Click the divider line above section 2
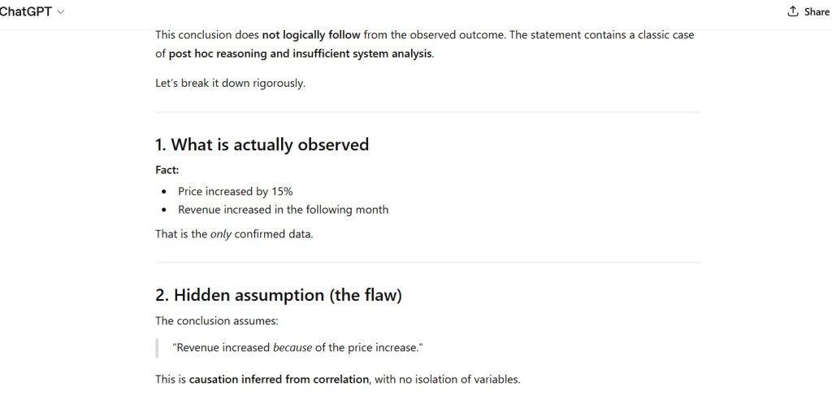The height and width of the screenshot is (399, 832). tap(427, 262)
